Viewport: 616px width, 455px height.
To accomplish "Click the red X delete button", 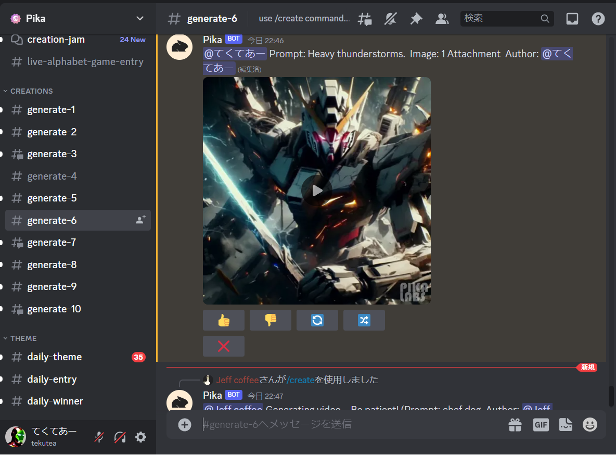I will pos(224,346).
